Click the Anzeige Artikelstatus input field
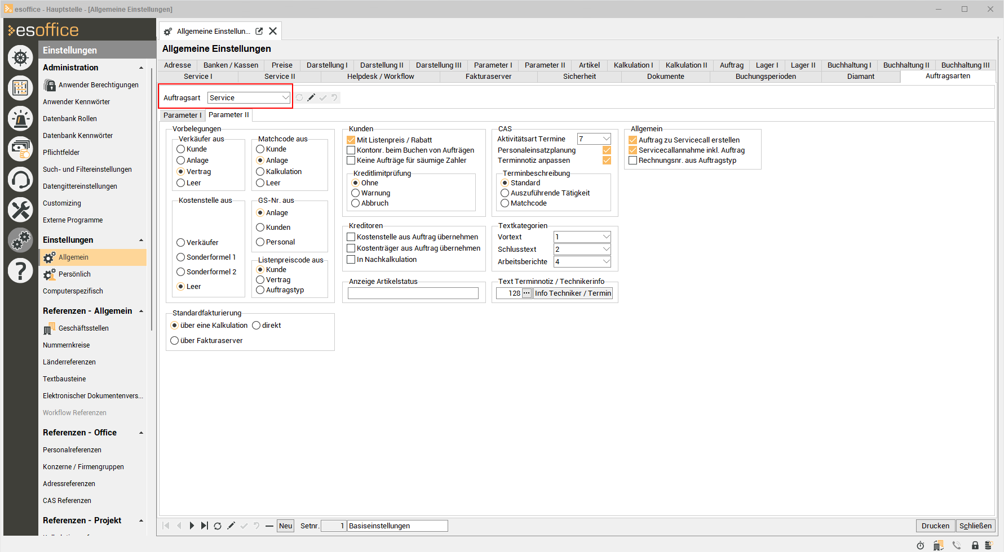 413,293
